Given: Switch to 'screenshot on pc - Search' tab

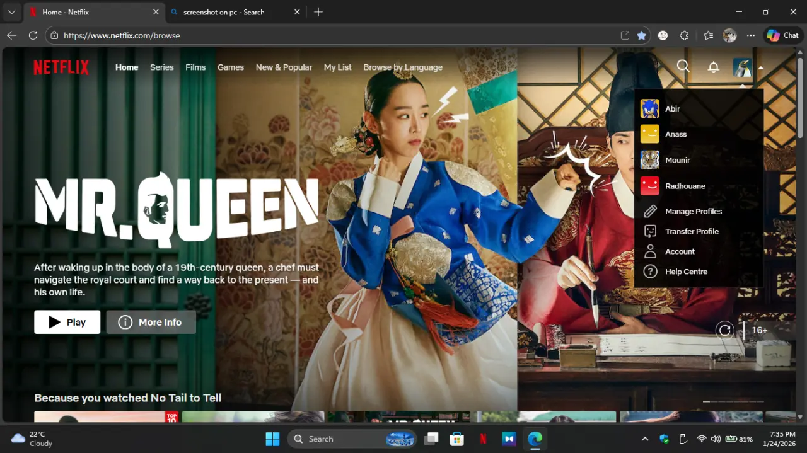Looking at the screenshot, I should [x=235, y=12].
